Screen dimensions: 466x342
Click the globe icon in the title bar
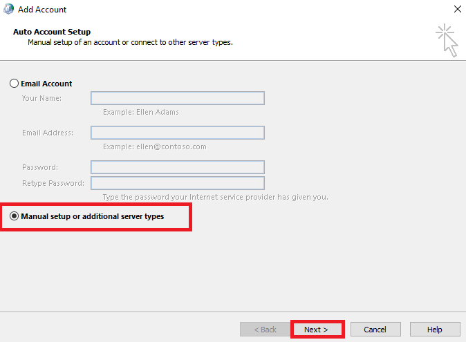[x=9, y=10]
